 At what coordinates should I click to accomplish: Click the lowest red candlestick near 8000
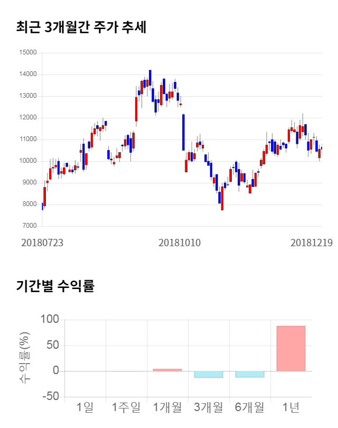[x=222, y=198]
